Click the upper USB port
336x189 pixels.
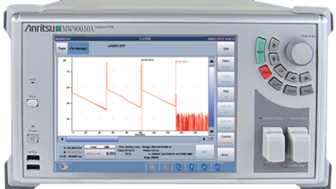[33, 158]
